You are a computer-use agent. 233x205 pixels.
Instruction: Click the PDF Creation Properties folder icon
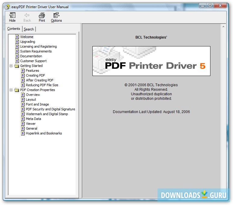(17, 90)
